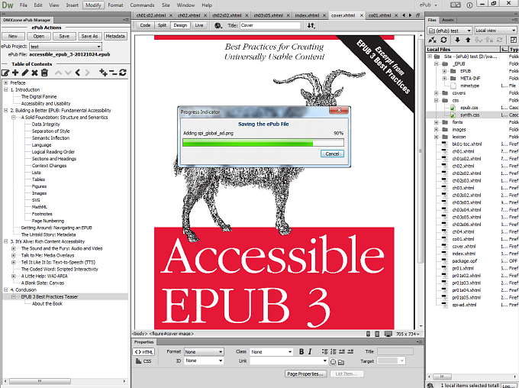Viewport: 519px width, 388px height.
Task: Click the ordered list icon in Properties
Action: [x=333, y=351]
